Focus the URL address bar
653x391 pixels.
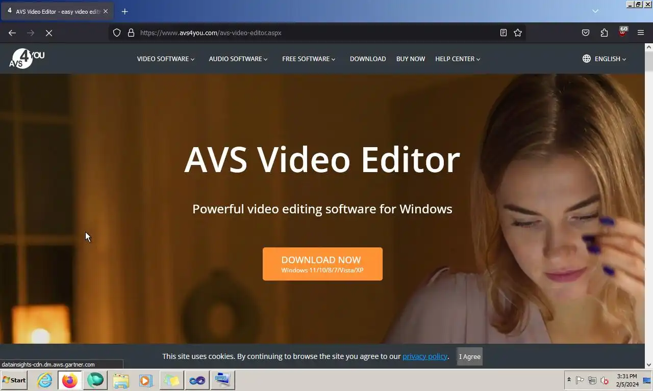[x=316, y=33]
